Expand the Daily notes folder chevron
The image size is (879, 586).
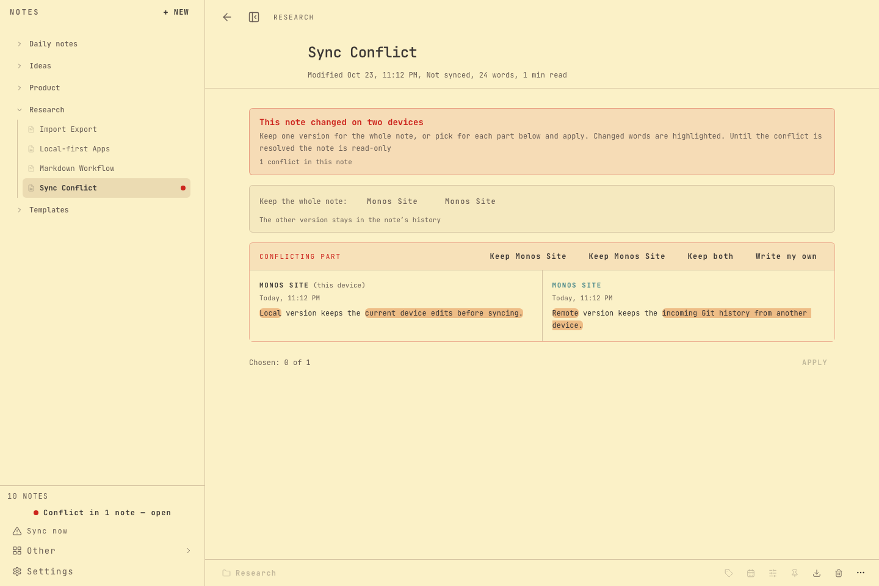(x=20, y=44)
